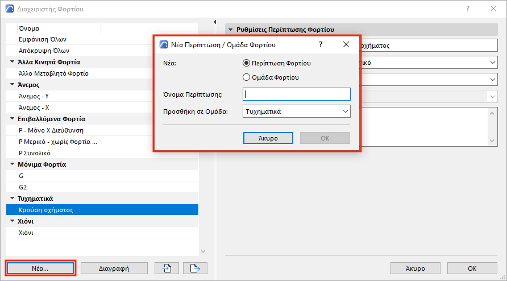Collapse the Μόνιμα Φορτία group
507x281 pixels.
[13, 165]
